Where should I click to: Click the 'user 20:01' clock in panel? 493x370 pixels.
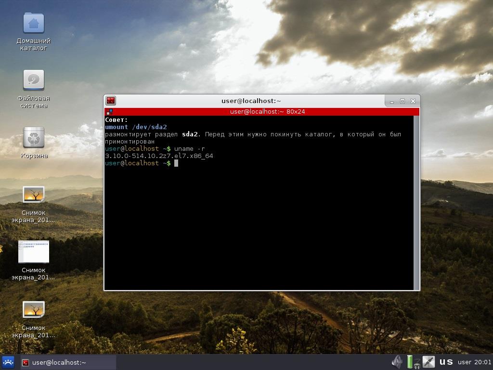[x=474, y=362]
